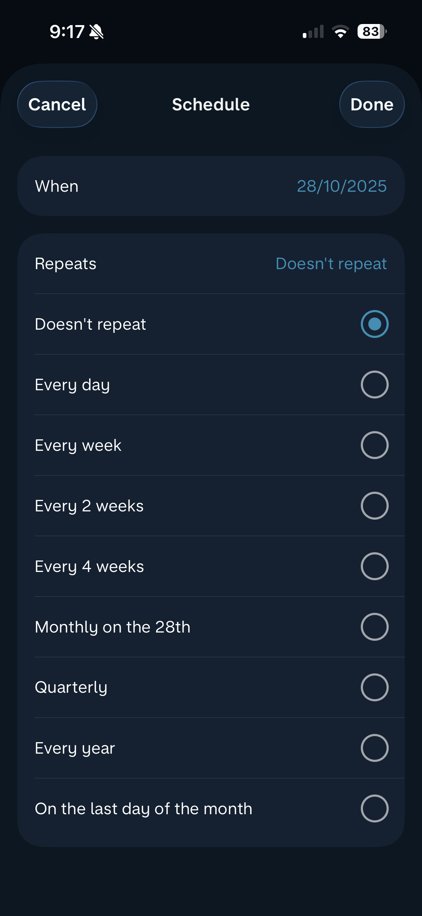Tap the When row label

point(57,186)
